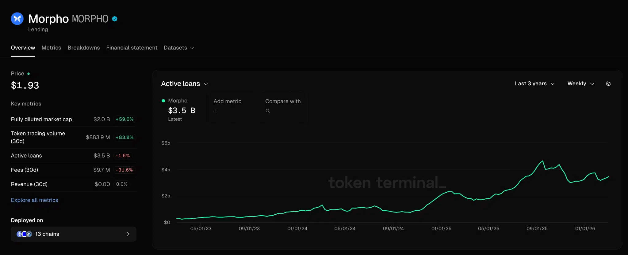This screenshot has width=628, height=255.
Task: Switch to the Metrics tab
Action: pyautogui.click(x=52, y=48)
